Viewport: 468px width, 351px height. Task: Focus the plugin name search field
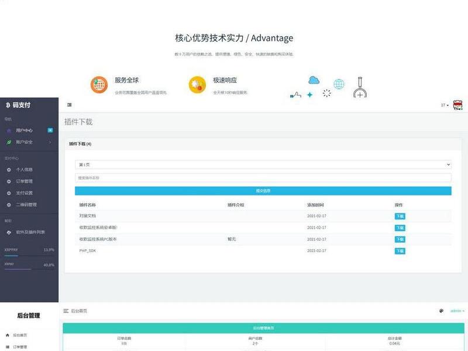pos(263,178)
